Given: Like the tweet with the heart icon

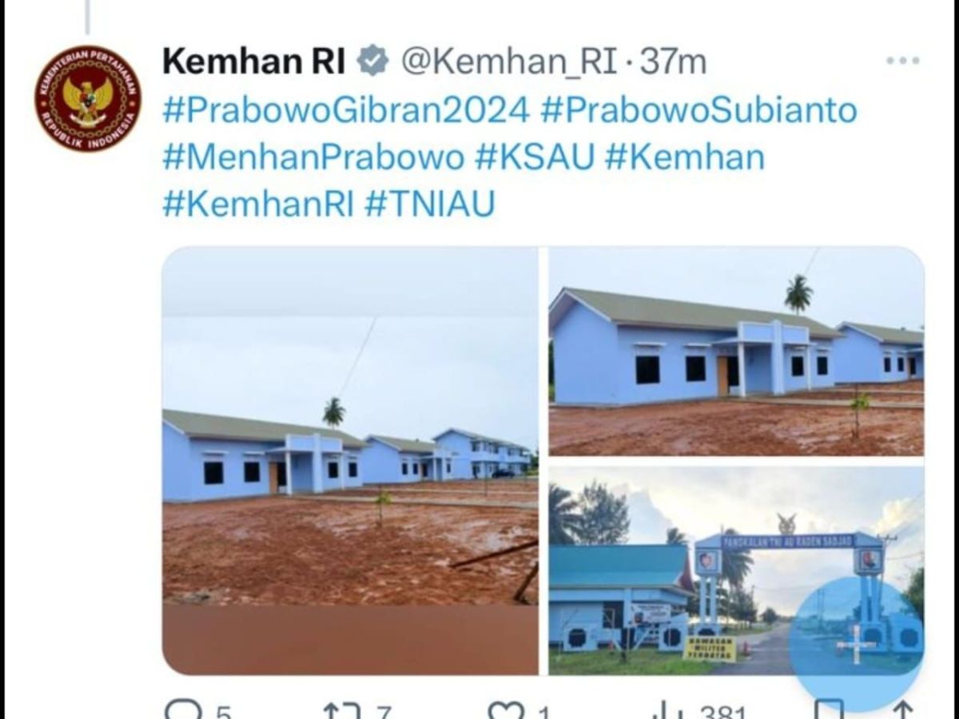Looking at the screenshot, I should click(507, 709).
